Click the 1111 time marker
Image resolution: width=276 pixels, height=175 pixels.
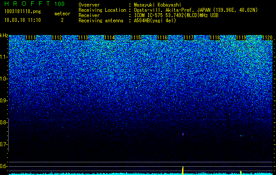[x=31, y=38]
